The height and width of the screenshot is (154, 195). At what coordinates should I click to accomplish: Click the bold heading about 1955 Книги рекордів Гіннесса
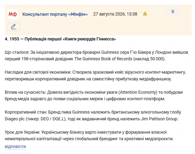pos(60,39)
